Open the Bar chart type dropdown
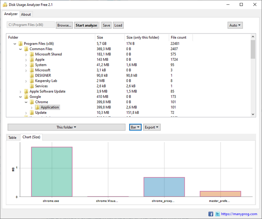The image size is (262, 219). click(135, 127)
